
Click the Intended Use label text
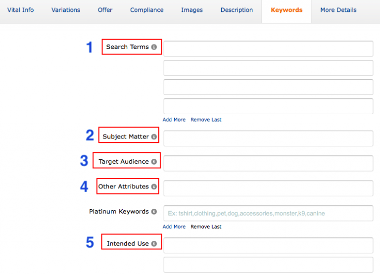click(128, 243)
